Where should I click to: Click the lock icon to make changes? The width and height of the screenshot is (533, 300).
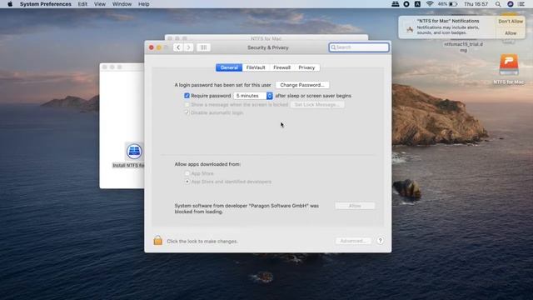157,241
